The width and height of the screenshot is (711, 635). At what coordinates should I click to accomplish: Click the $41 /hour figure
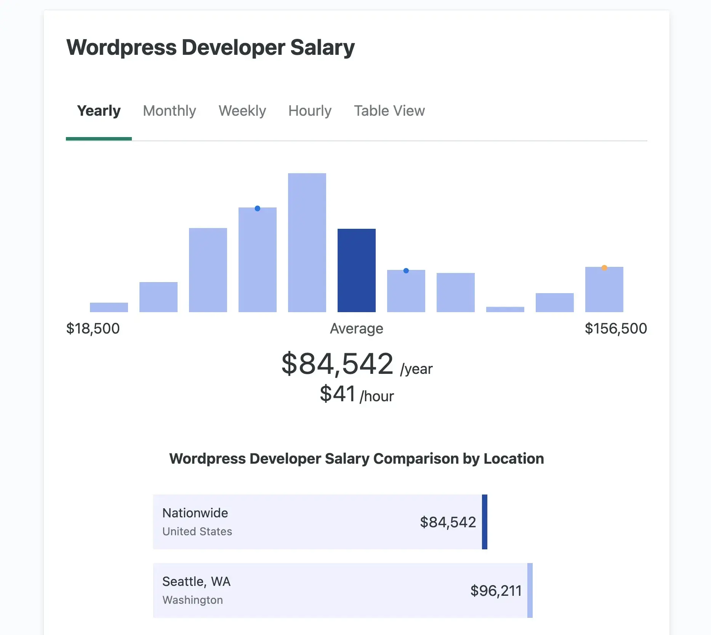357,394
